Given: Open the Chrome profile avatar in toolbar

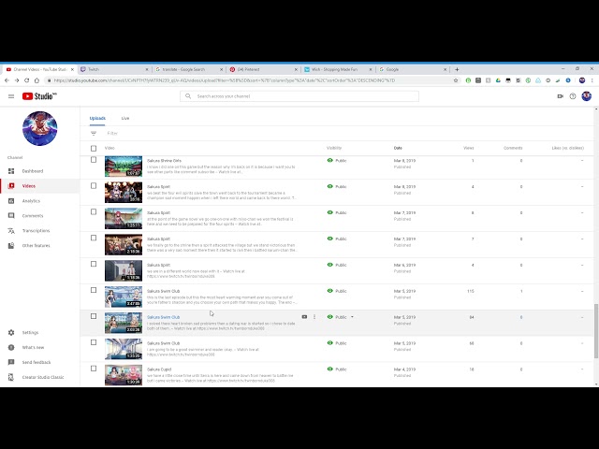Looking at the screenshot, I should (x=582, y=80).
